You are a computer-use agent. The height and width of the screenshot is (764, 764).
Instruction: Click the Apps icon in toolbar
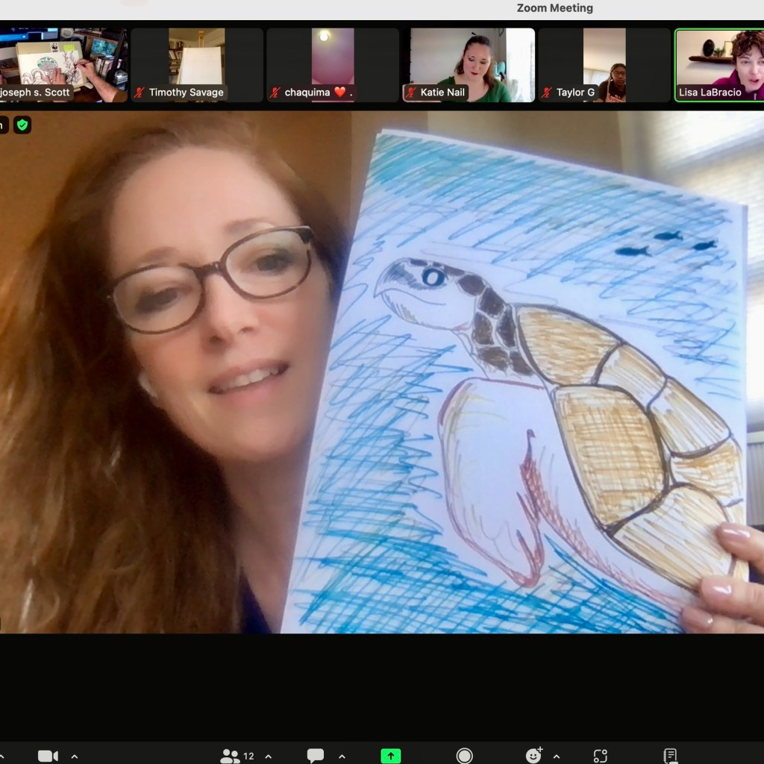pyautogui.click(x=601, y=756)
